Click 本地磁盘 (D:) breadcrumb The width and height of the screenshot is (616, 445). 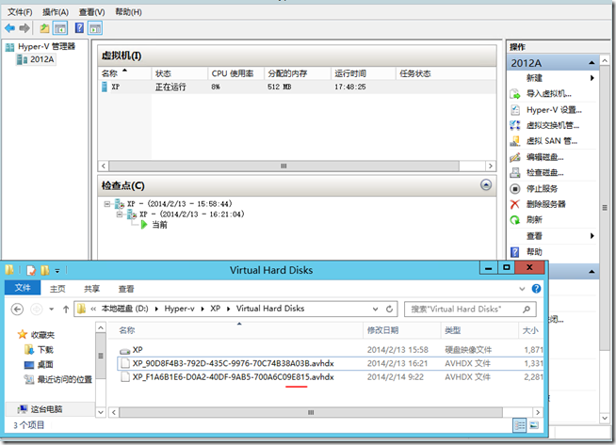point(124,309)
